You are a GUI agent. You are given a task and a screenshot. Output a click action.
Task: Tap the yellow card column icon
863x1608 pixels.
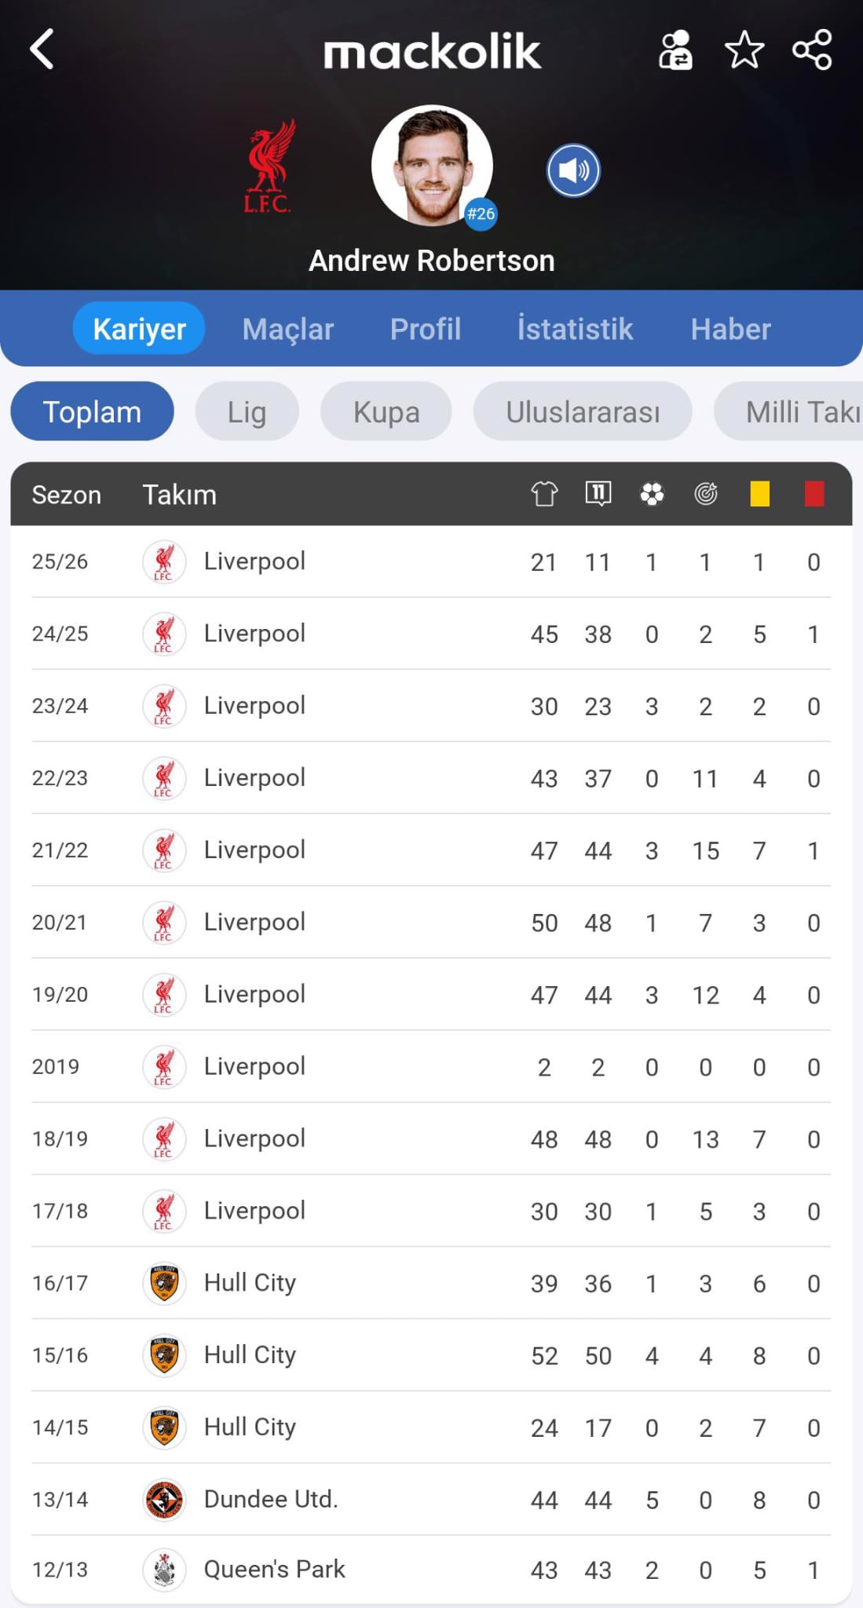(759, 494)
